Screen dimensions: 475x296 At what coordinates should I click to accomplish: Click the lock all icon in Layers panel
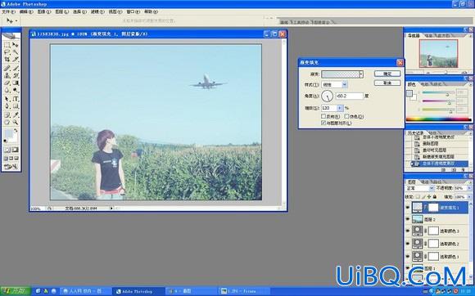[435, 197]
